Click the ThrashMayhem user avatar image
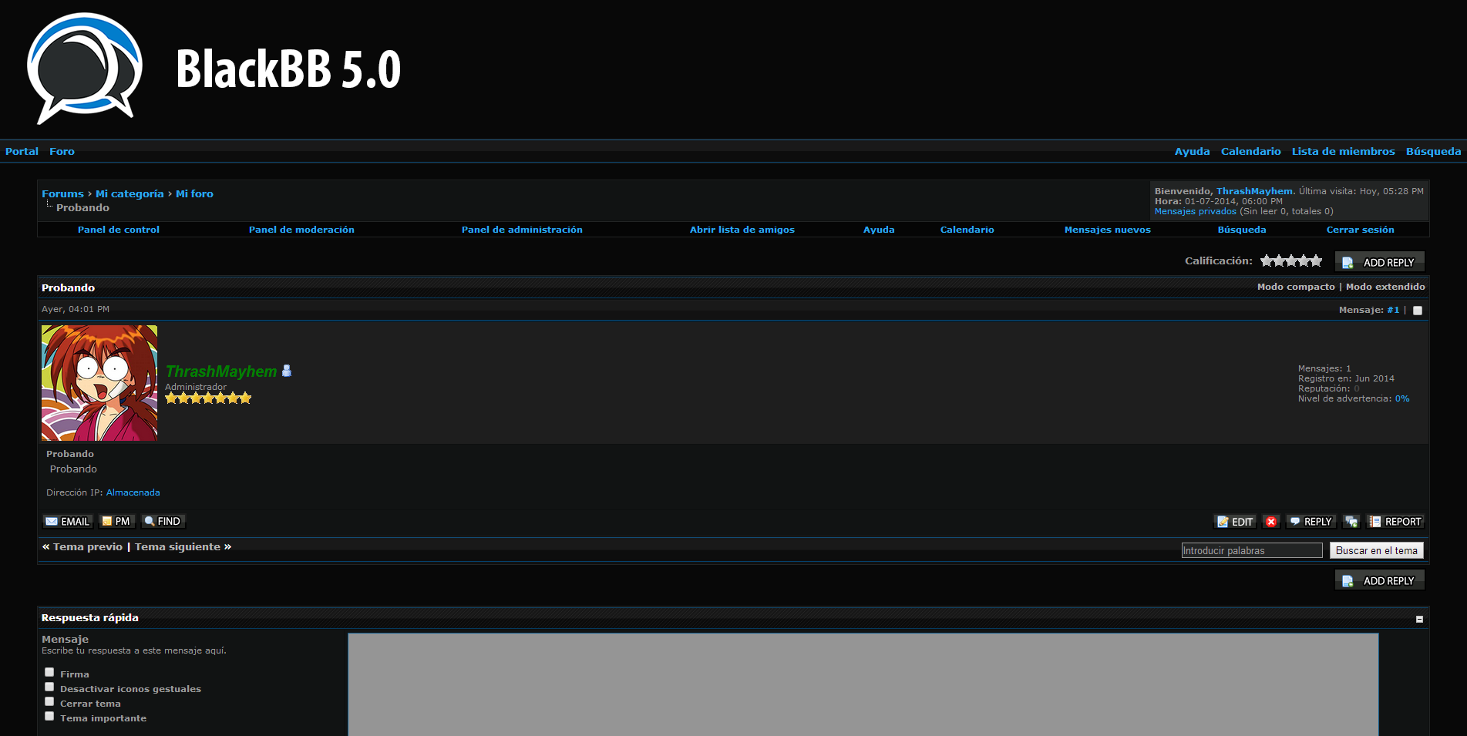The width and height of the screenshot is (1467, 736). 99,383
